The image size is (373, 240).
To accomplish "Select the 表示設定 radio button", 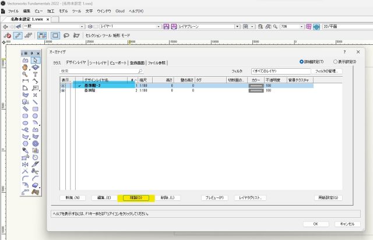I will click(x=336, y=61).
